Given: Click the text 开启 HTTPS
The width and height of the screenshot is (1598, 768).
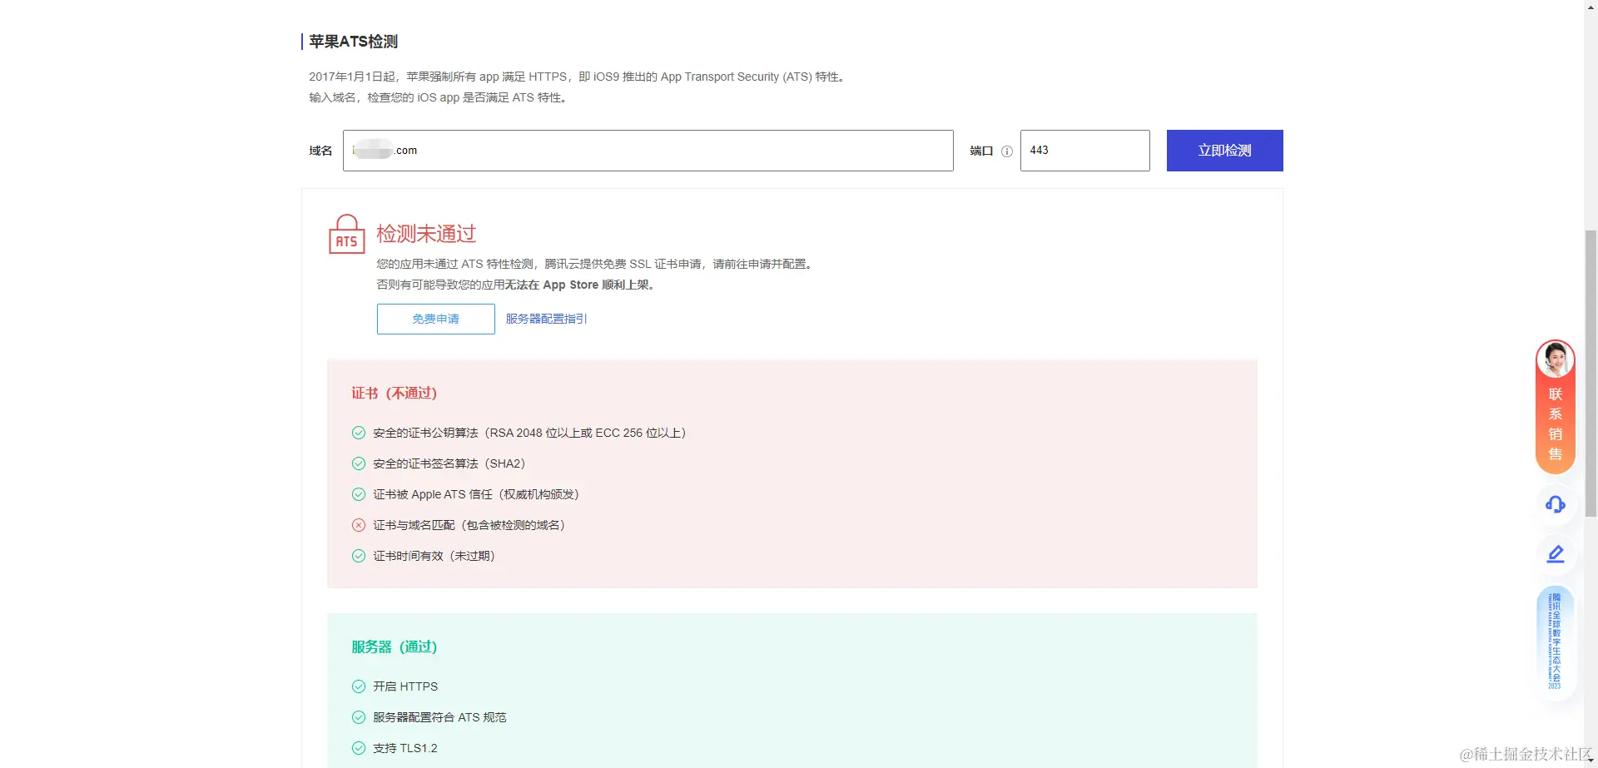Looking at the screenshot, I should coord(405,686).
